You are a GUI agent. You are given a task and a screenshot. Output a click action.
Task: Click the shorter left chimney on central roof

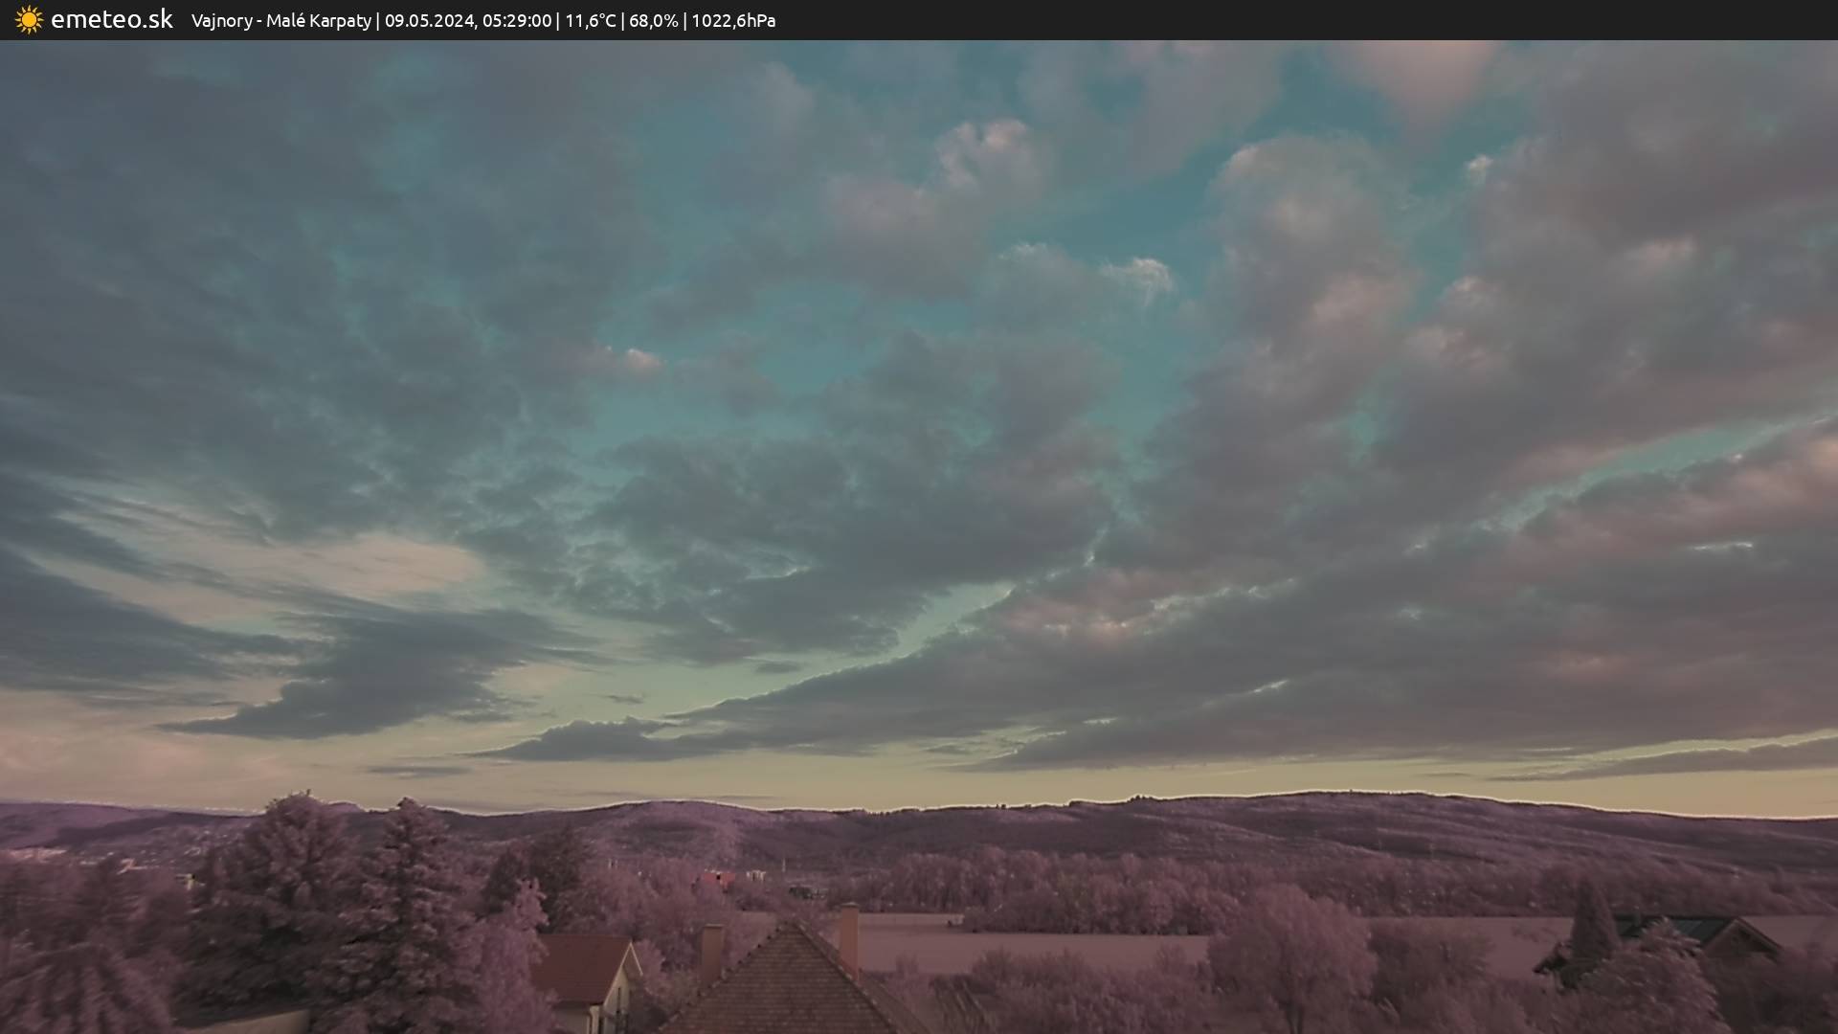710,950
